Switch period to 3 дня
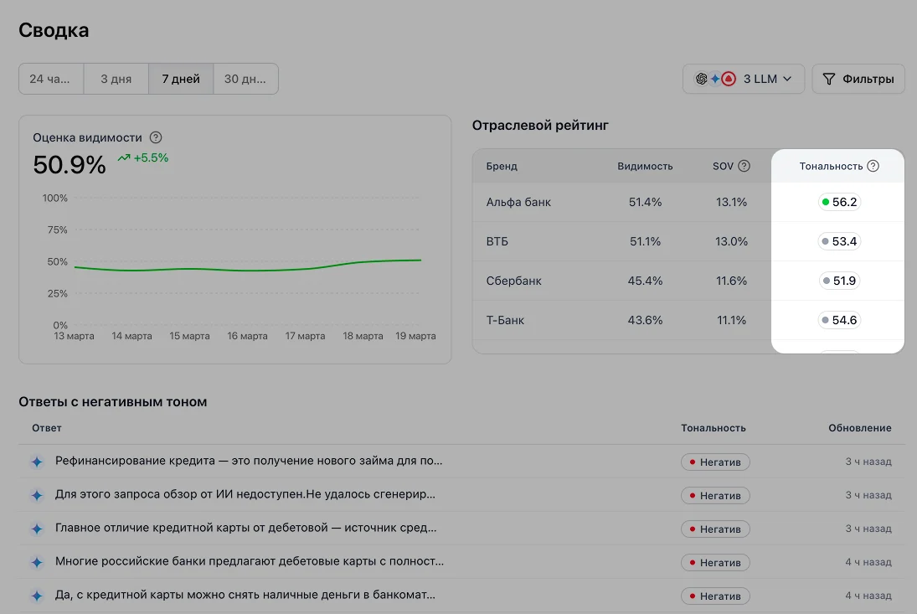 pos(116,80)
